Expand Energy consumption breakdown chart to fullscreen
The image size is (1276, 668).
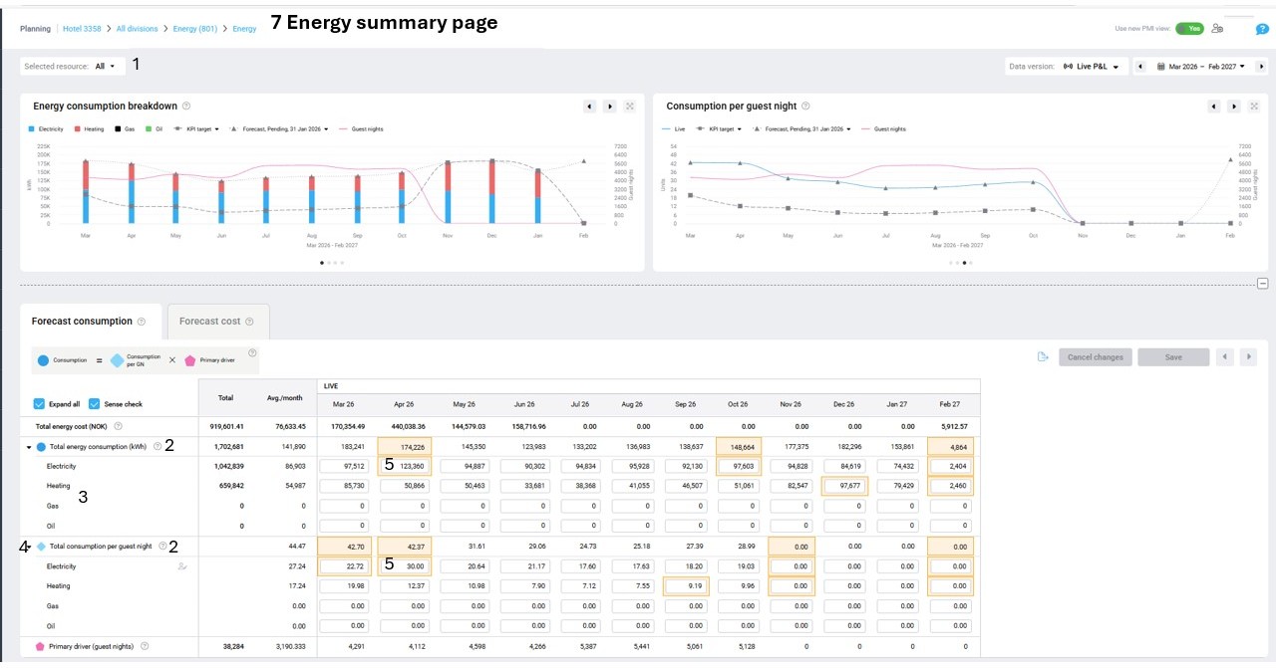pos(630,107)
